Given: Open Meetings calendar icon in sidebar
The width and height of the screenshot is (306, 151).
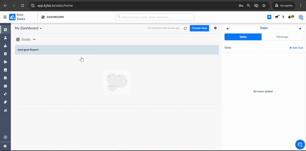Looking at the screenshot, I should tap(5, 86).
